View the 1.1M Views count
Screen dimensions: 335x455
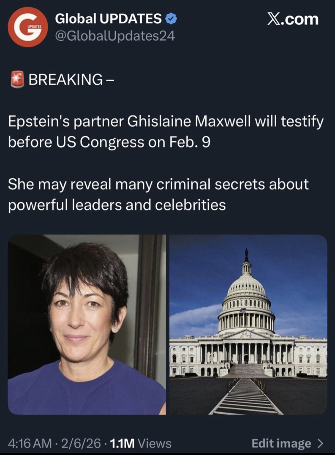tap(141, 443)
